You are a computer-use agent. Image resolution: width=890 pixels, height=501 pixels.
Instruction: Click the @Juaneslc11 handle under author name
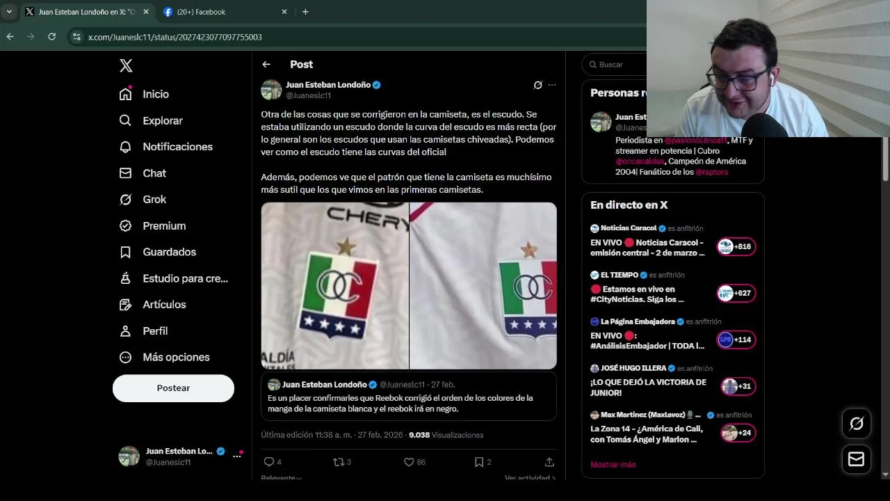point(308,96)
